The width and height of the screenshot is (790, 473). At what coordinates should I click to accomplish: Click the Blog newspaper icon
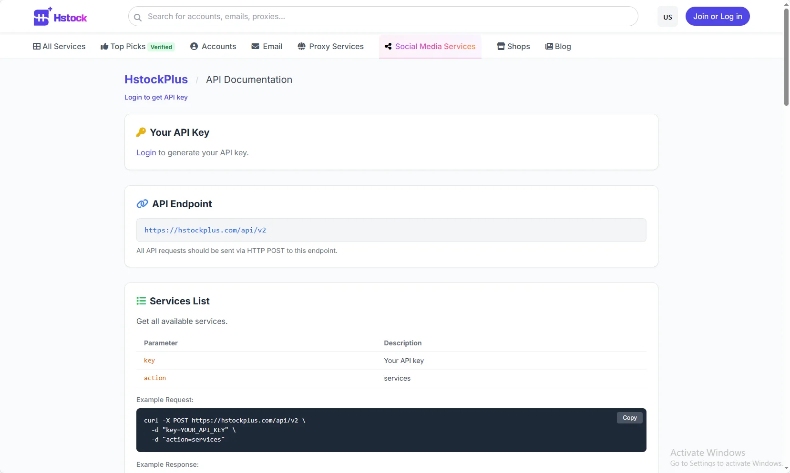tap(549, 46)
